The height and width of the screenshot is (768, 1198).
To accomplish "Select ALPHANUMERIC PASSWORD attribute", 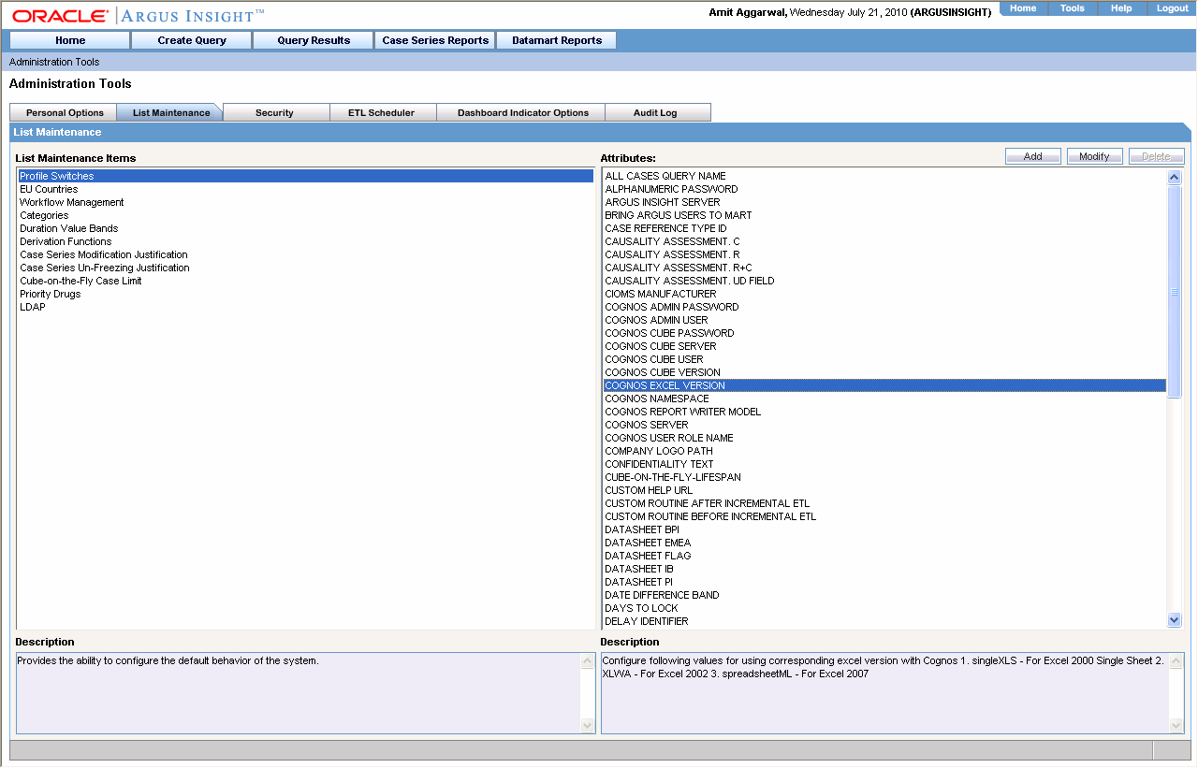I will 884,189.
